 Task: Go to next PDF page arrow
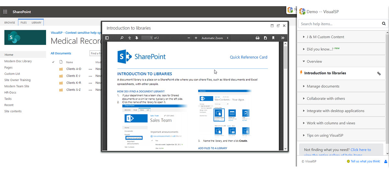[136, 38]
